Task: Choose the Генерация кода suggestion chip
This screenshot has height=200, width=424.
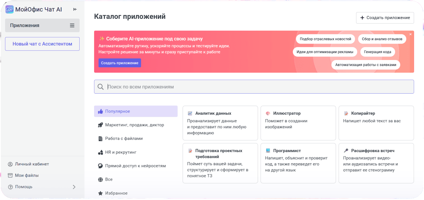Action: pos(377,52)
